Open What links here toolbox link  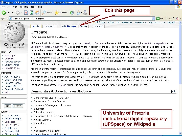point(12,116)
